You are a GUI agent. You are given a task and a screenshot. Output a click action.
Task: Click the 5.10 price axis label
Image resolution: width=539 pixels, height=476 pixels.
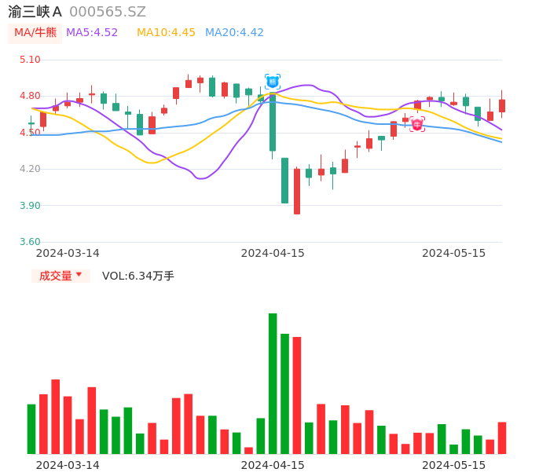(30, 60)
